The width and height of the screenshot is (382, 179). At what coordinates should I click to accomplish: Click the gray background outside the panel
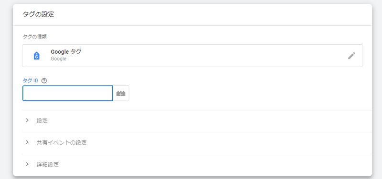coord(377,97)
